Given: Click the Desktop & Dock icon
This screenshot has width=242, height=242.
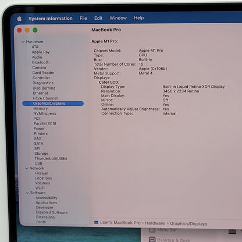Looking at the screenshot, I should tap(152, 240).
